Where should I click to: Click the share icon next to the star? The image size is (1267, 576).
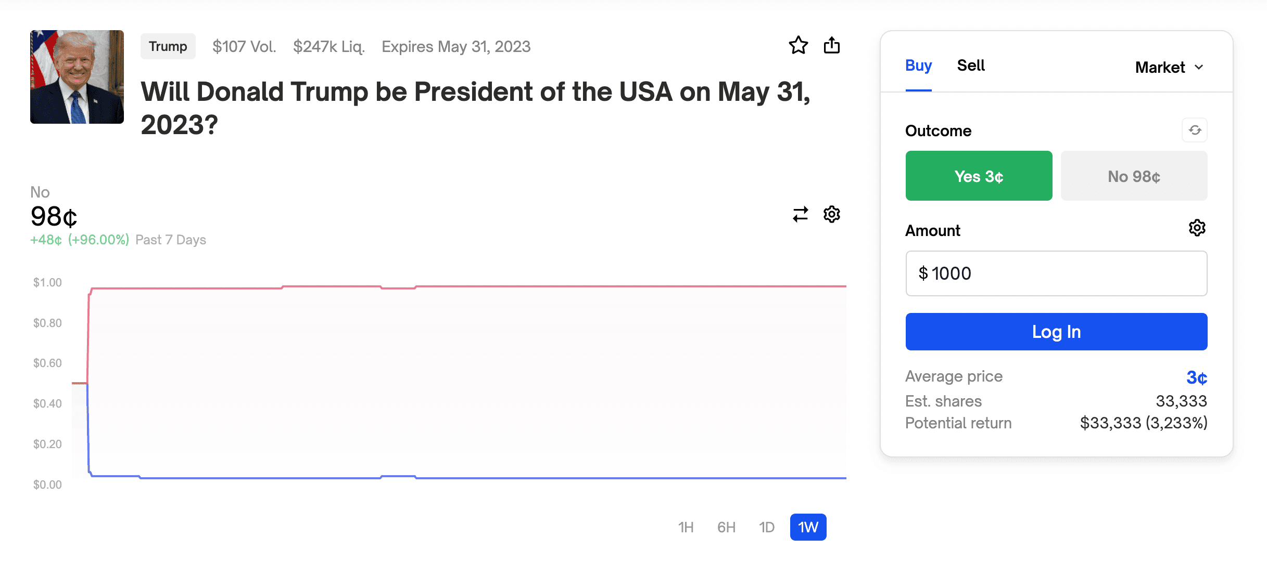(832, 46)
